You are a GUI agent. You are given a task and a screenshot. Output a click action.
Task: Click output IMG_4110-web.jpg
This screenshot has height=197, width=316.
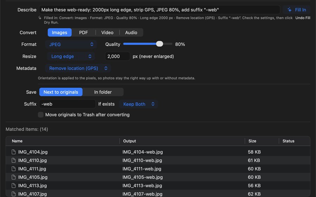(x=142, y=161)
